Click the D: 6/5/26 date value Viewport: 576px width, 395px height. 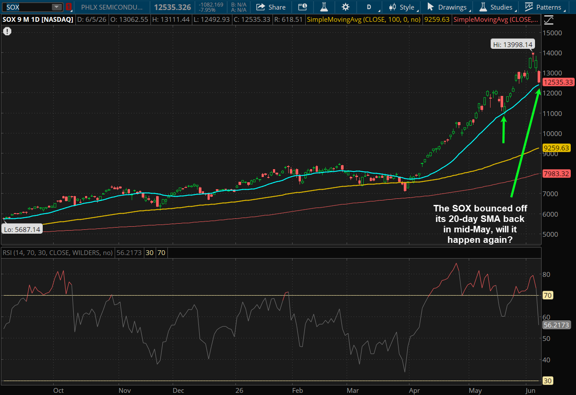91,20
